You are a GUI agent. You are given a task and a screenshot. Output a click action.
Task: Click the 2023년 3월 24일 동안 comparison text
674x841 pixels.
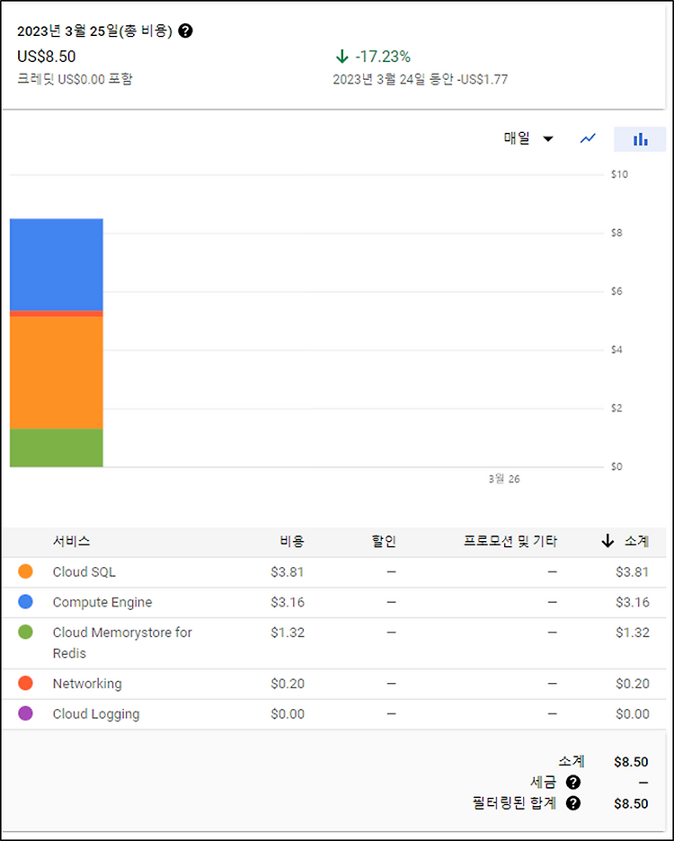point(421,79)
